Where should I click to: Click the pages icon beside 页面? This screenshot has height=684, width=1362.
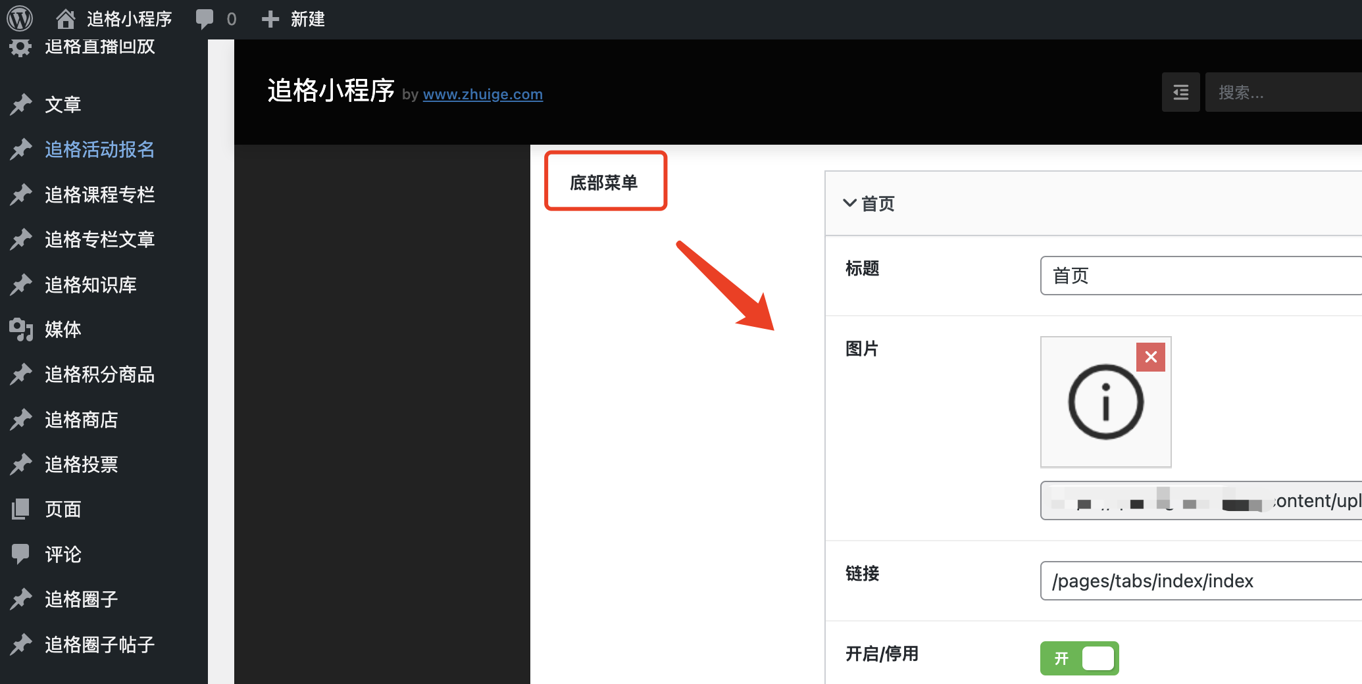[21, 509]
